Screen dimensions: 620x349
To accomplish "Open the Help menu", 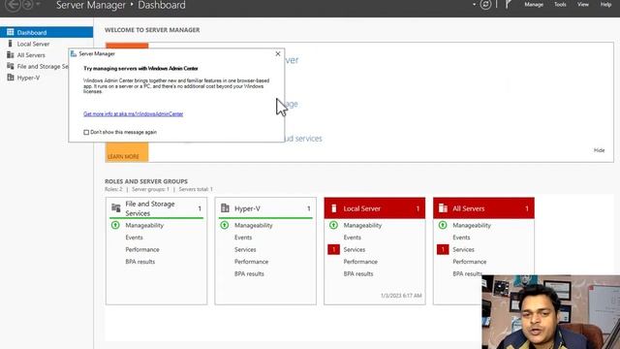I will point(605,5).
